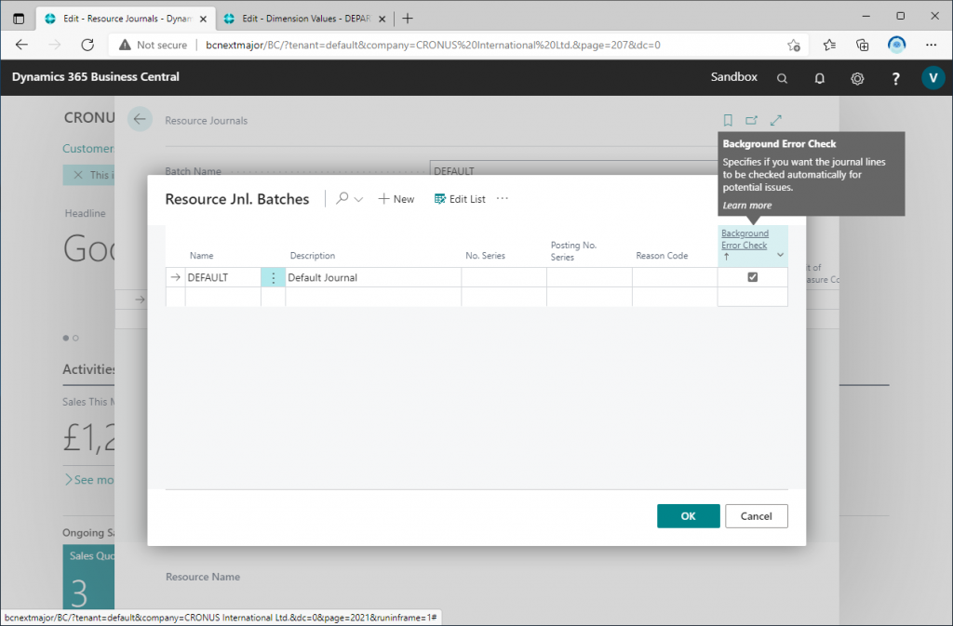Screen dimensions: 953x626
Task: Expand the search options chevron in dialog
Action: 358,199
